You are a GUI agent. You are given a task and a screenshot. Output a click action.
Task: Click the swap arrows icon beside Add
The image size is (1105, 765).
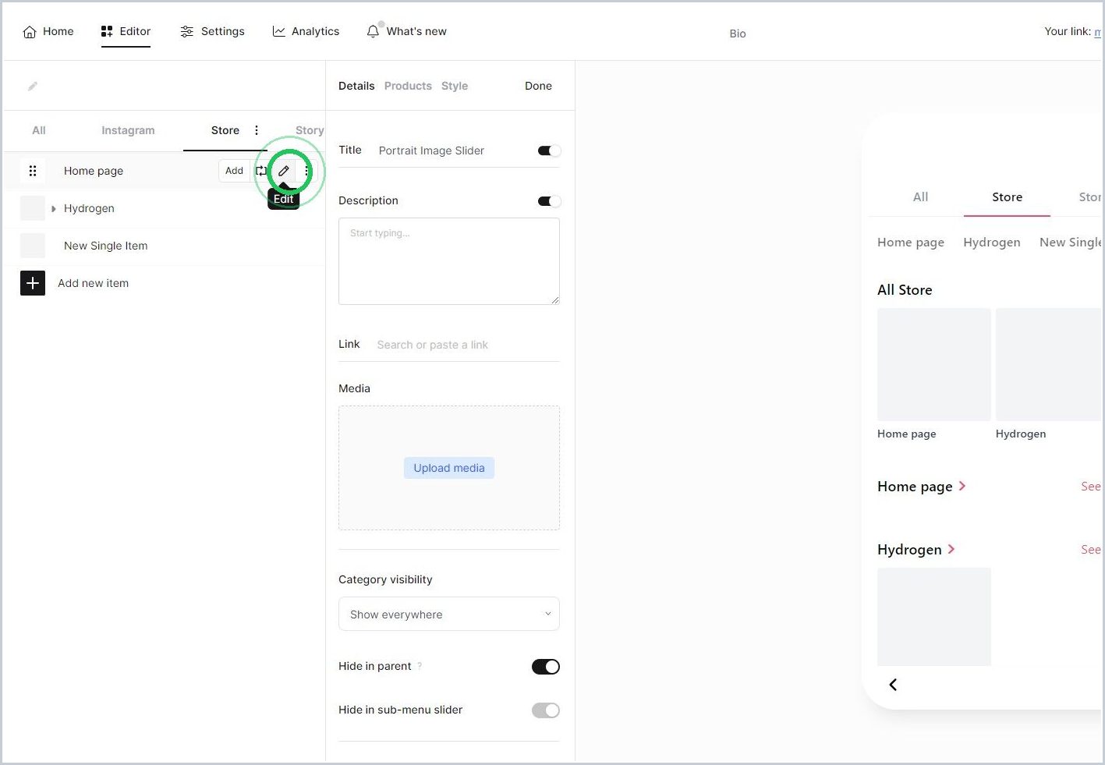click(261, 171)
